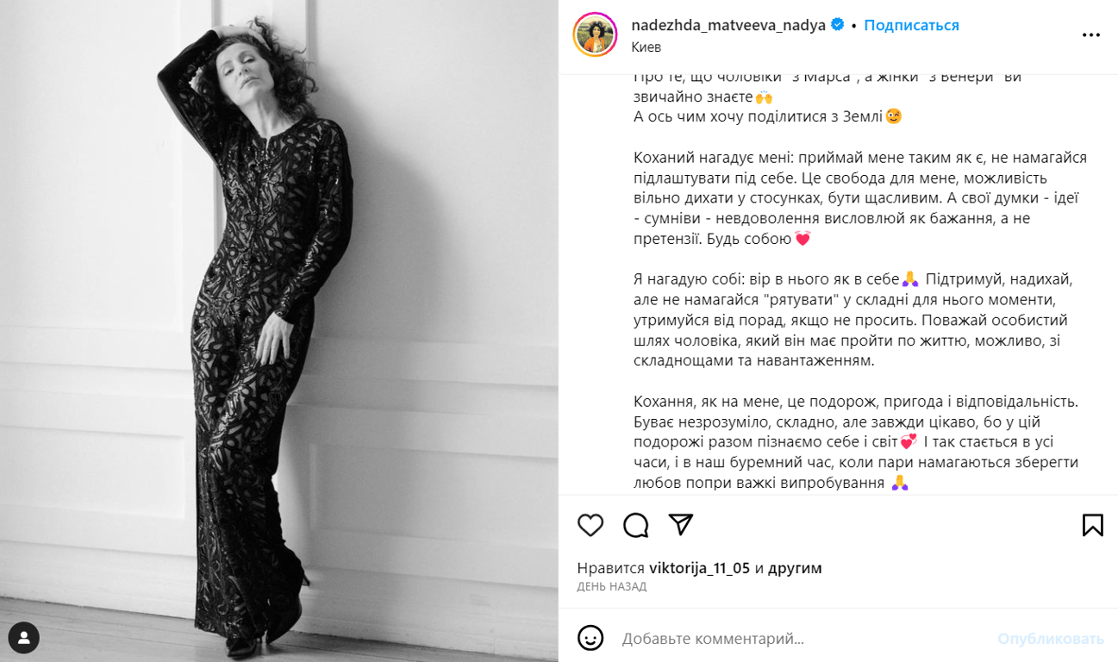Show tagged people icon on the photo

(x=24, y=638)
